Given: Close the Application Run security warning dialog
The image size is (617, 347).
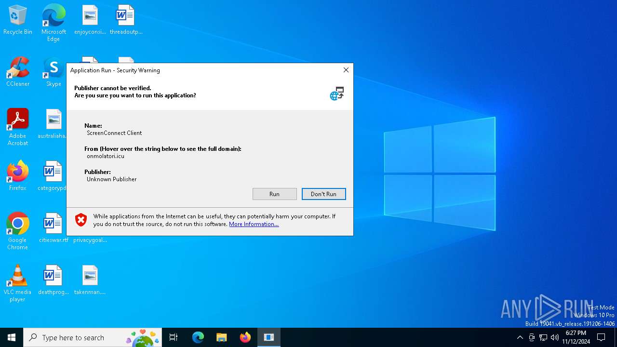Looking at the screenshot, I should (x=346, y=70).
